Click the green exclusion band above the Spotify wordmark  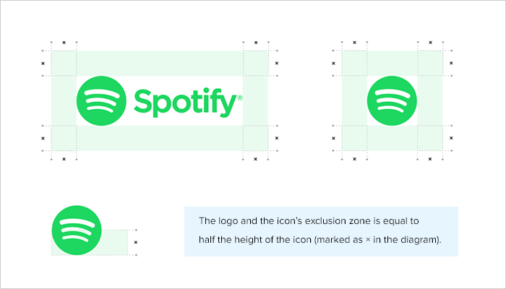[160, 64]
